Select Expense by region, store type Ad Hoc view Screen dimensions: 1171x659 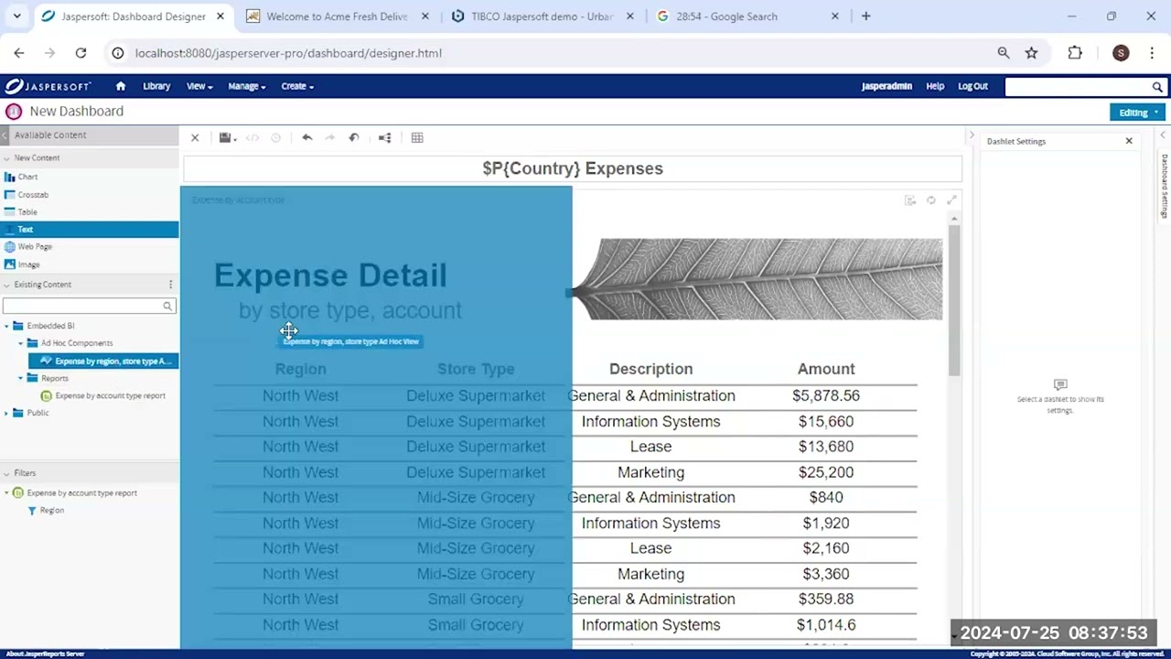tap(103, 361)
